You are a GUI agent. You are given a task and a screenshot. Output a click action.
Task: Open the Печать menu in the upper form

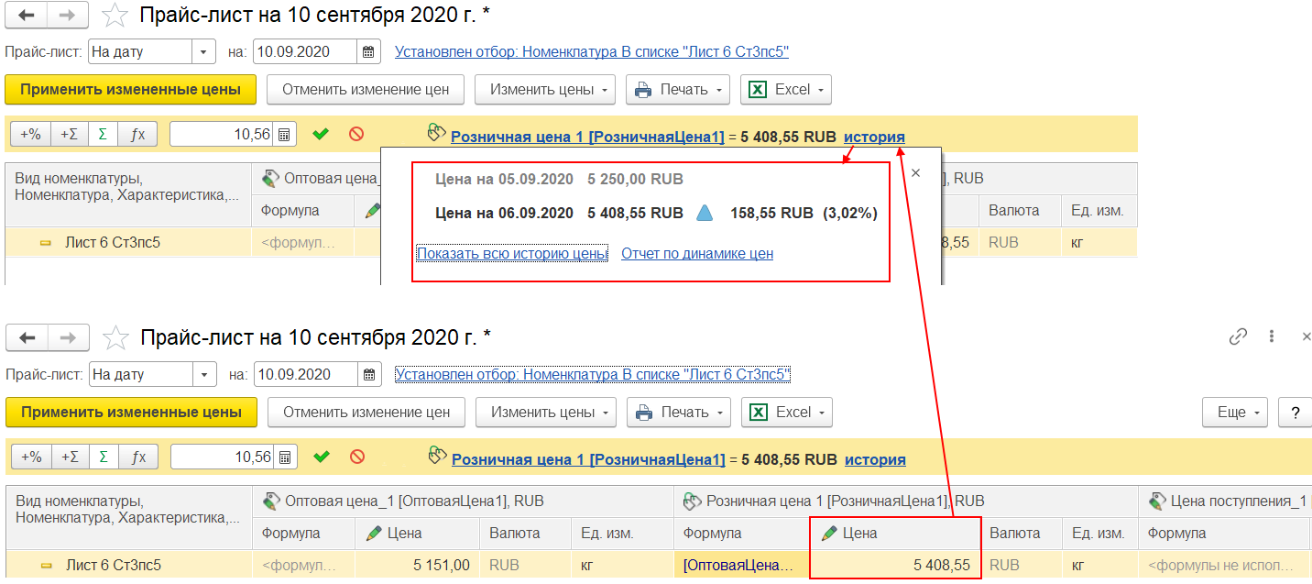[677, 90]
